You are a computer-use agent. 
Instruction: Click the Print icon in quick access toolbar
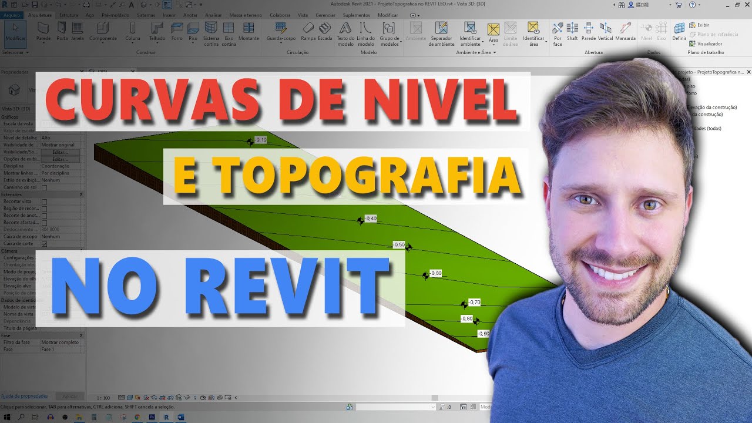point(86,5)
